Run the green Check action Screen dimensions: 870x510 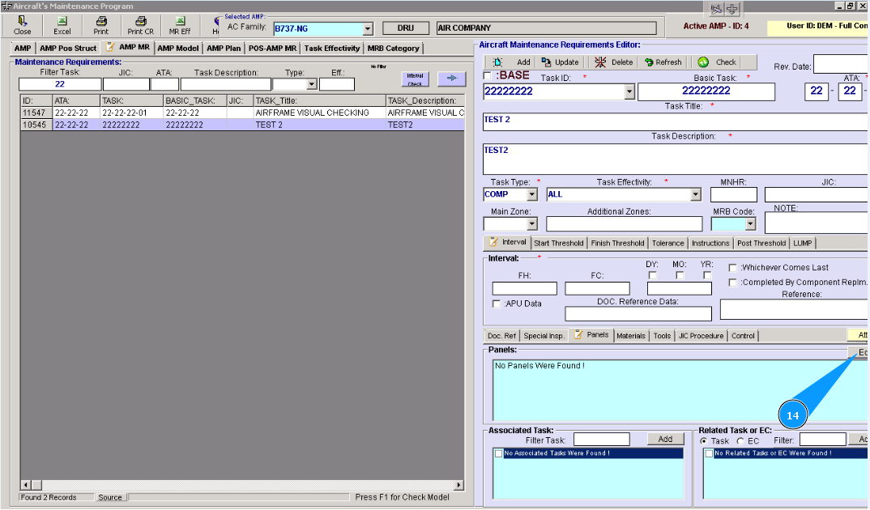tap(717, 62)
